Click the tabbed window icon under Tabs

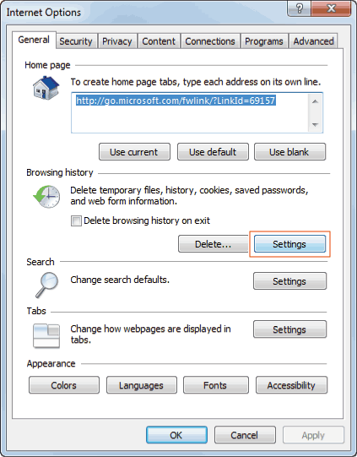click(x=46, y=335)
